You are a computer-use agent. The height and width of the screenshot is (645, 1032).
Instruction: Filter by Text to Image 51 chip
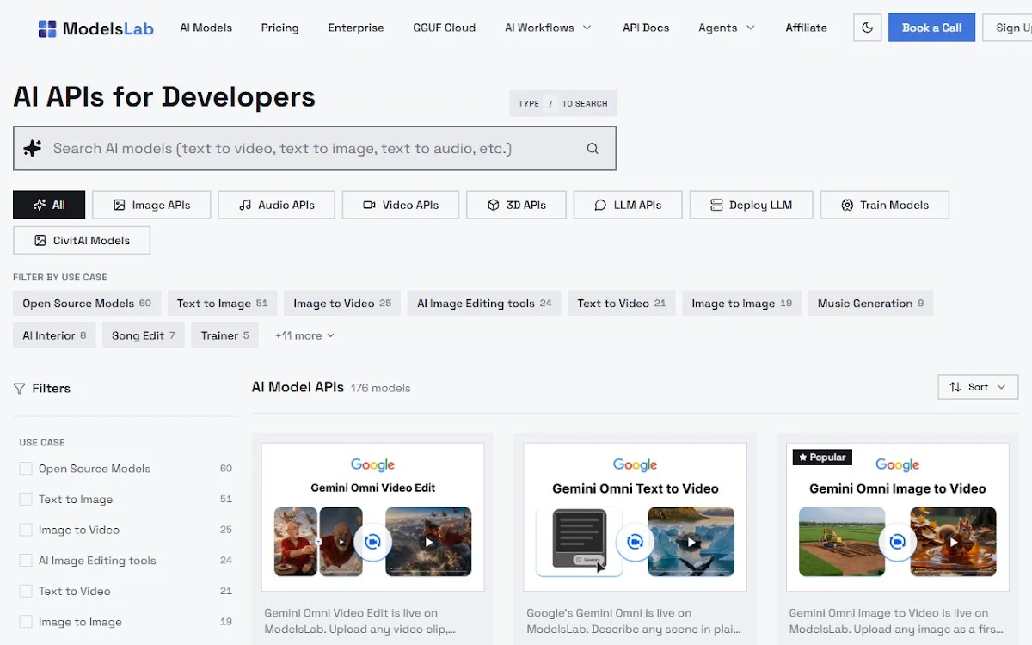tap(222, 303)
